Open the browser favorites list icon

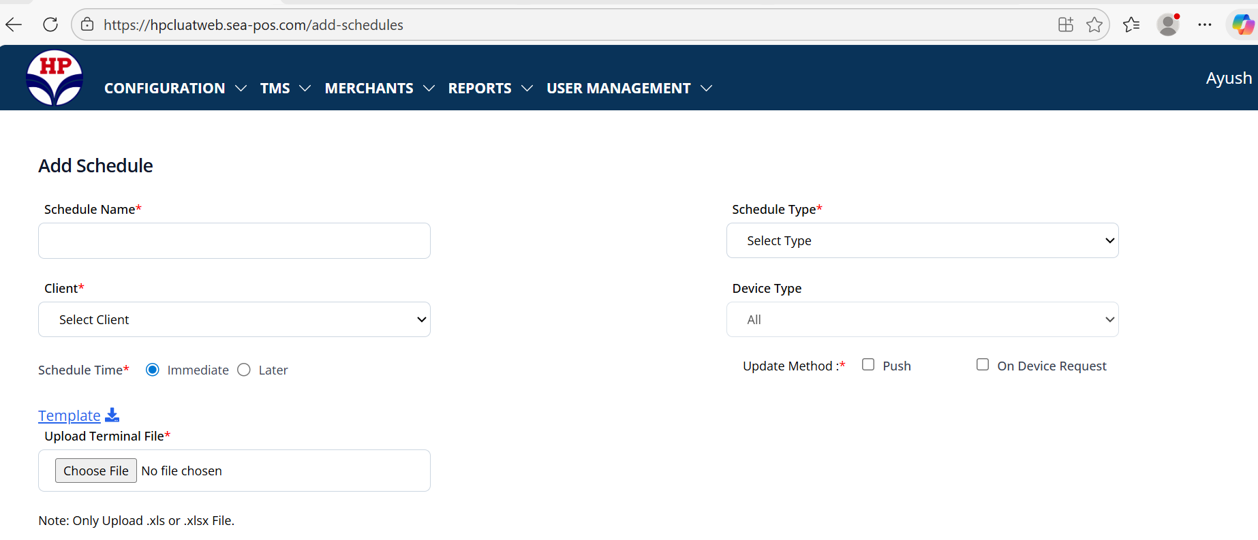tap(1131, 25)
